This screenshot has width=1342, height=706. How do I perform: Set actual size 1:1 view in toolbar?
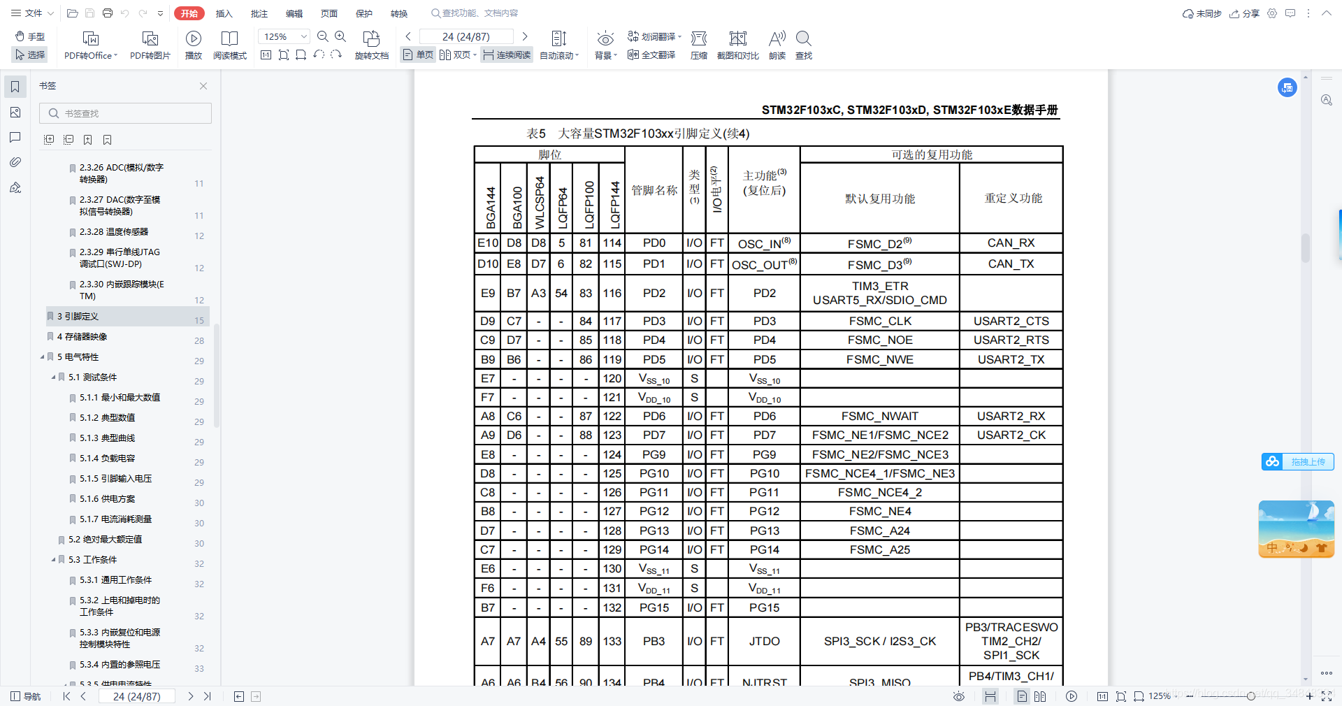[x=266, y=55]
